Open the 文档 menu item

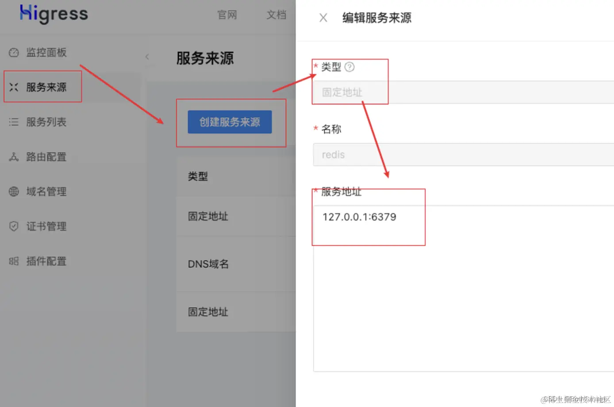pos(276,15)
